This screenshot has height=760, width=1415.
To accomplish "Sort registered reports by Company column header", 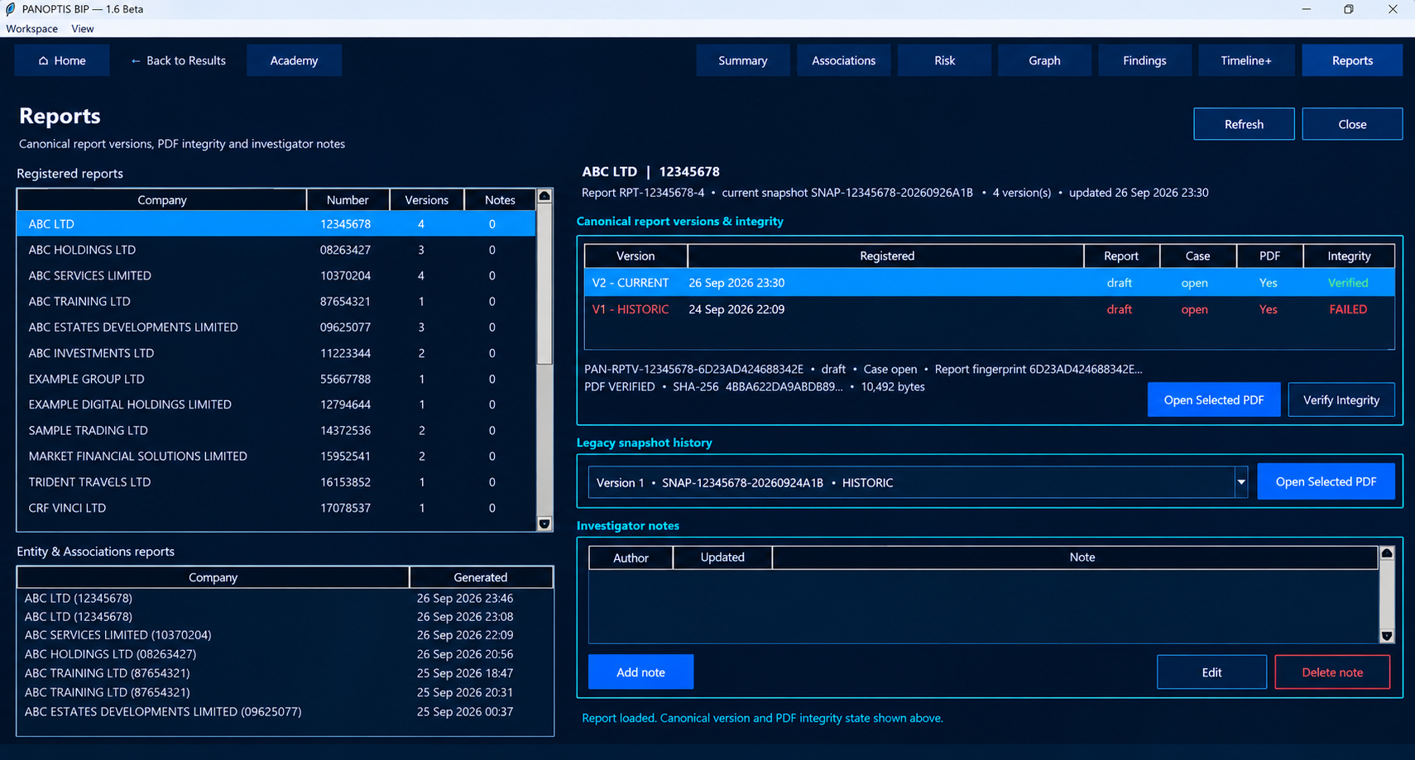I will point(162,200).
